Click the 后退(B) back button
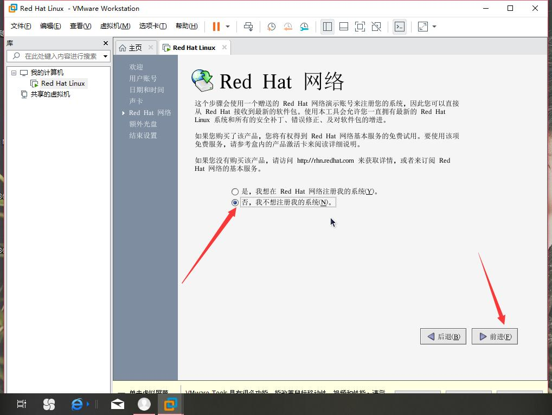Viewport: 552px width, 415px height. coord(443,336)
